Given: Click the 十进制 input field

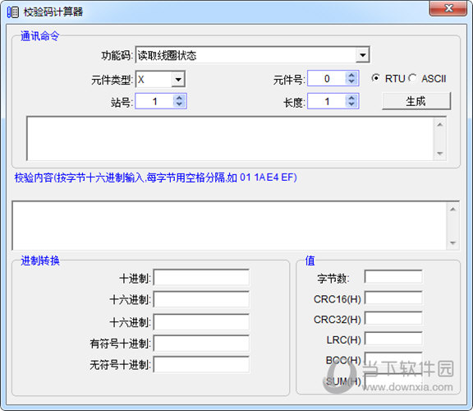Looking at the screenshot, I should pos(201,278).
